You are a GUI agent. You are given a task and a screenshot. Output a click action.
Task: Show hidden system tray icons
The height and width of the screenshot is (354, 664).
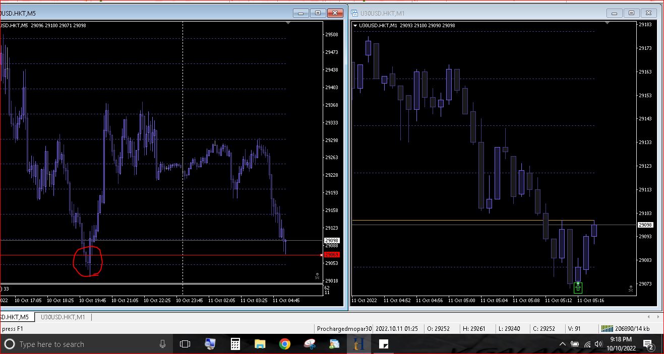pos(563,344)
